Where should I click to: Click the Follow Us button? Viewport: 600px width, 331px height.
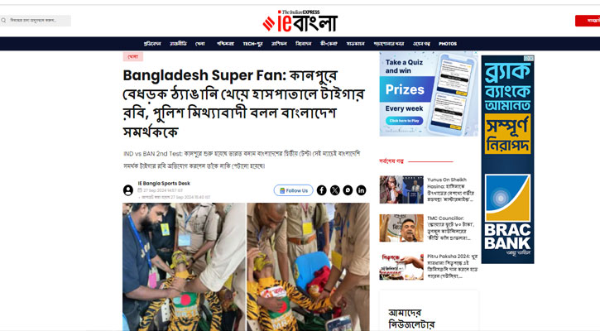pos(294,190)
